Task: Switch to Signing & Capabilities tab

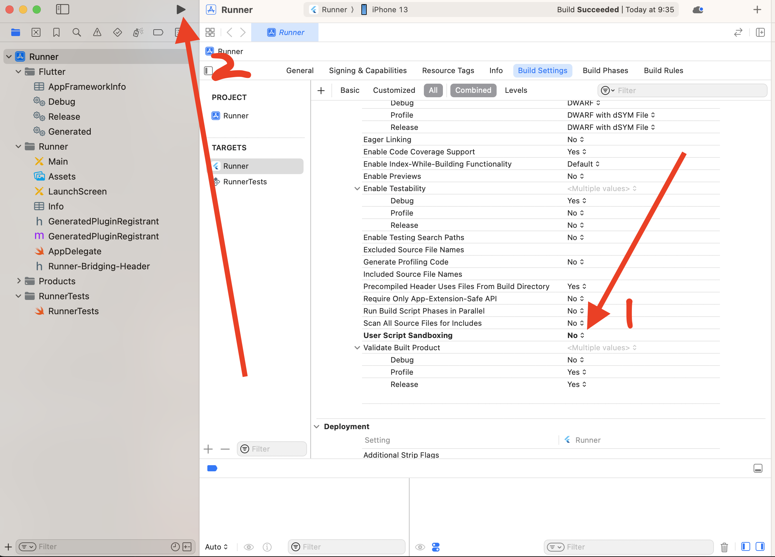Action: (368, 71)
